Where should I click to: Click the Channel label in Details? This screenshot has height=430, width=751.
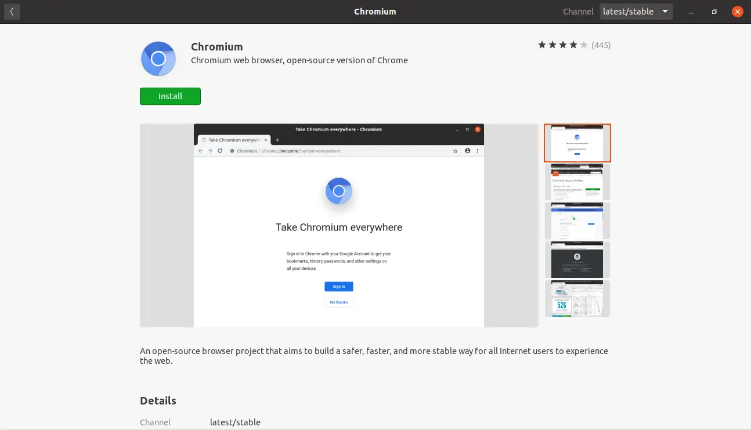coord(156,422)
